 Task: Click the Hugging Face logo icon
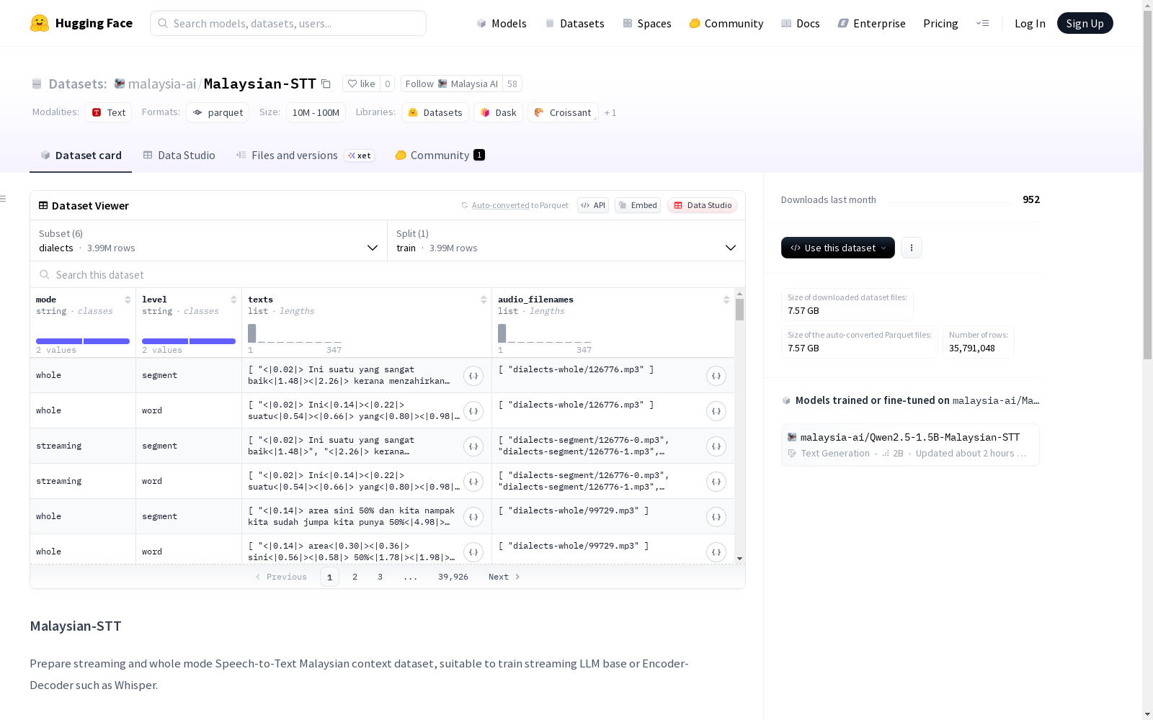tap(40, 23)
